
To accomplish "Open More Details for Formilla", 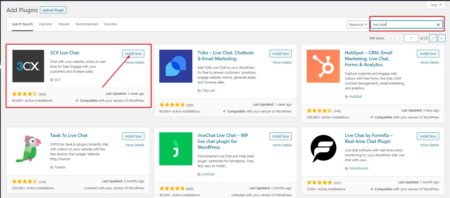I will coord(430,145).
